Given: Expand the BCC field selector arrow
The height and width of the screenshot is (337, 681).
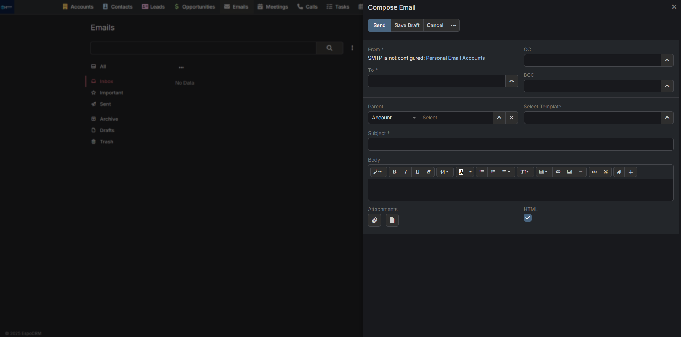Looking at the screenshot, I should tap(667, 86).
